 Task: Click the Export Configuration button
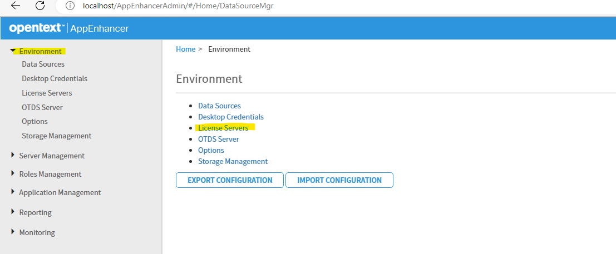pos(230,180)
